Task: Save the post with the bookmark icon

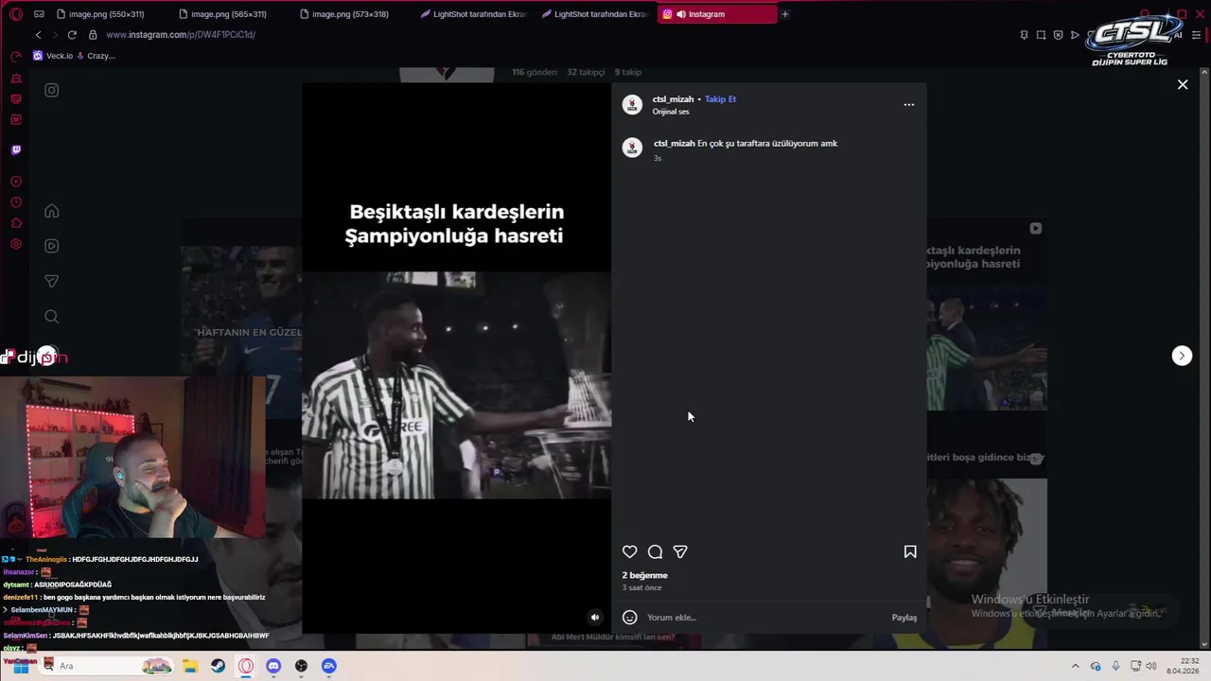Action: (x=910, y=551)
